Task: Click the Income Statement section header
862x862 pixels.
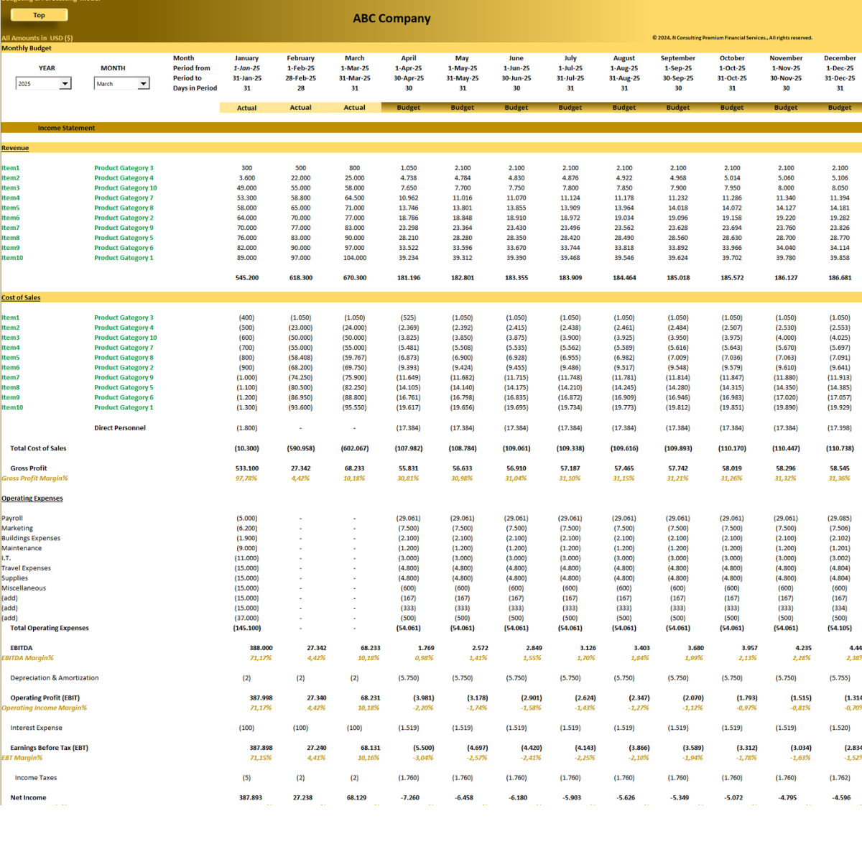Action: click(66, 128)
